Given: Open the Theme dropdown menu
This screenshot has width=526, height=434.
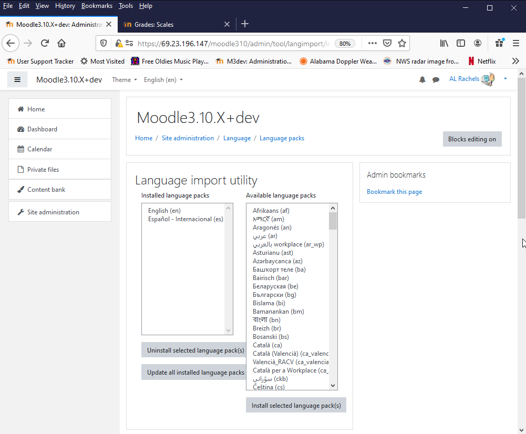Looking at the screenshot, I should click(125, 80).
